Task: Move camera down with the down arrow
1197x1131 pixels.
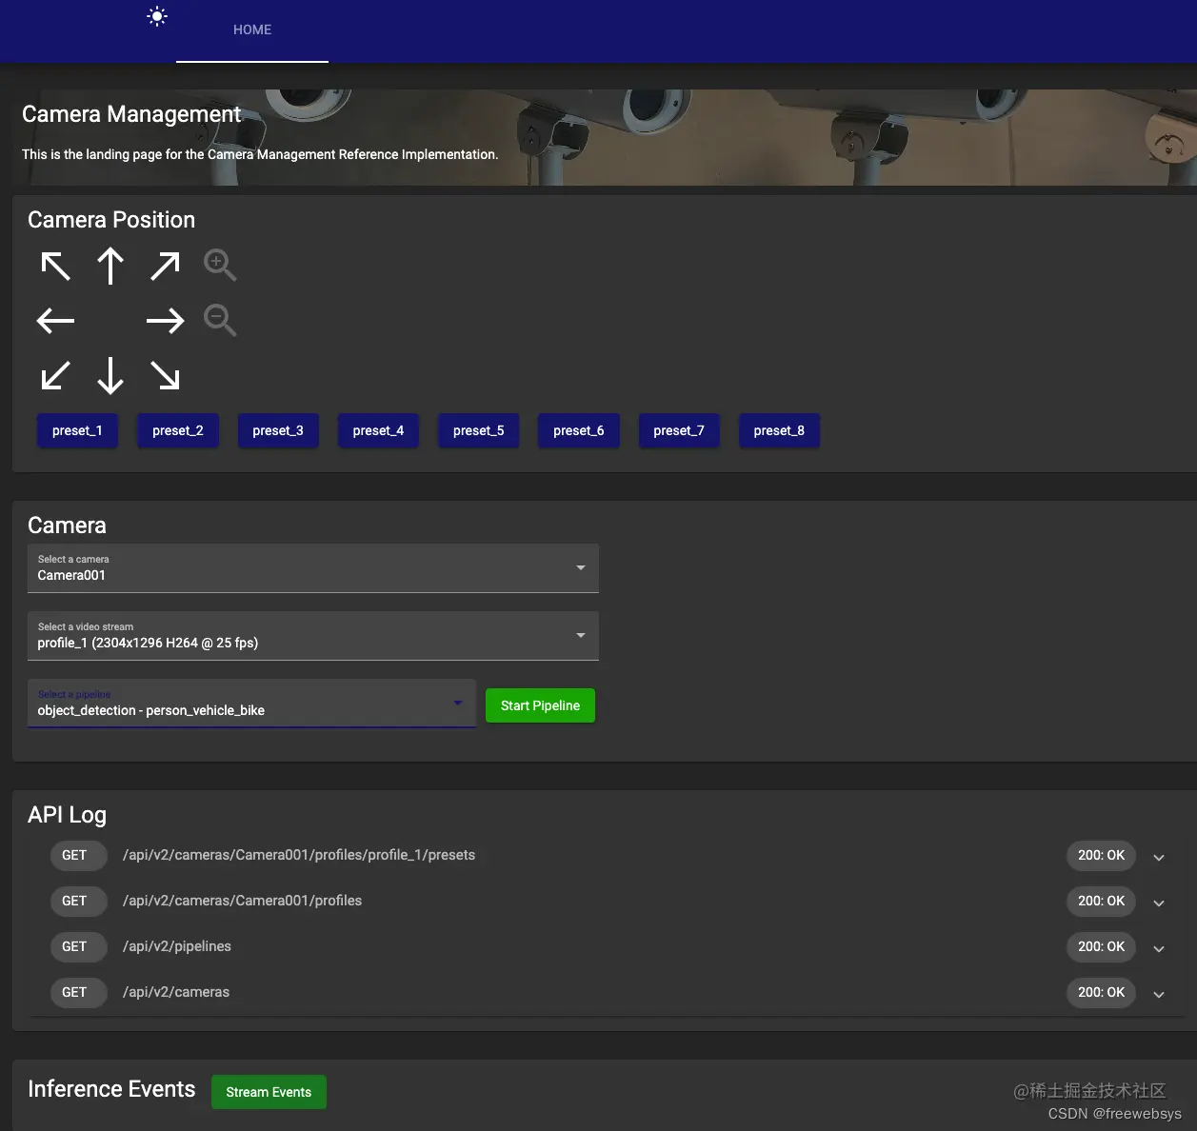Action: click(x=110, y=375)
